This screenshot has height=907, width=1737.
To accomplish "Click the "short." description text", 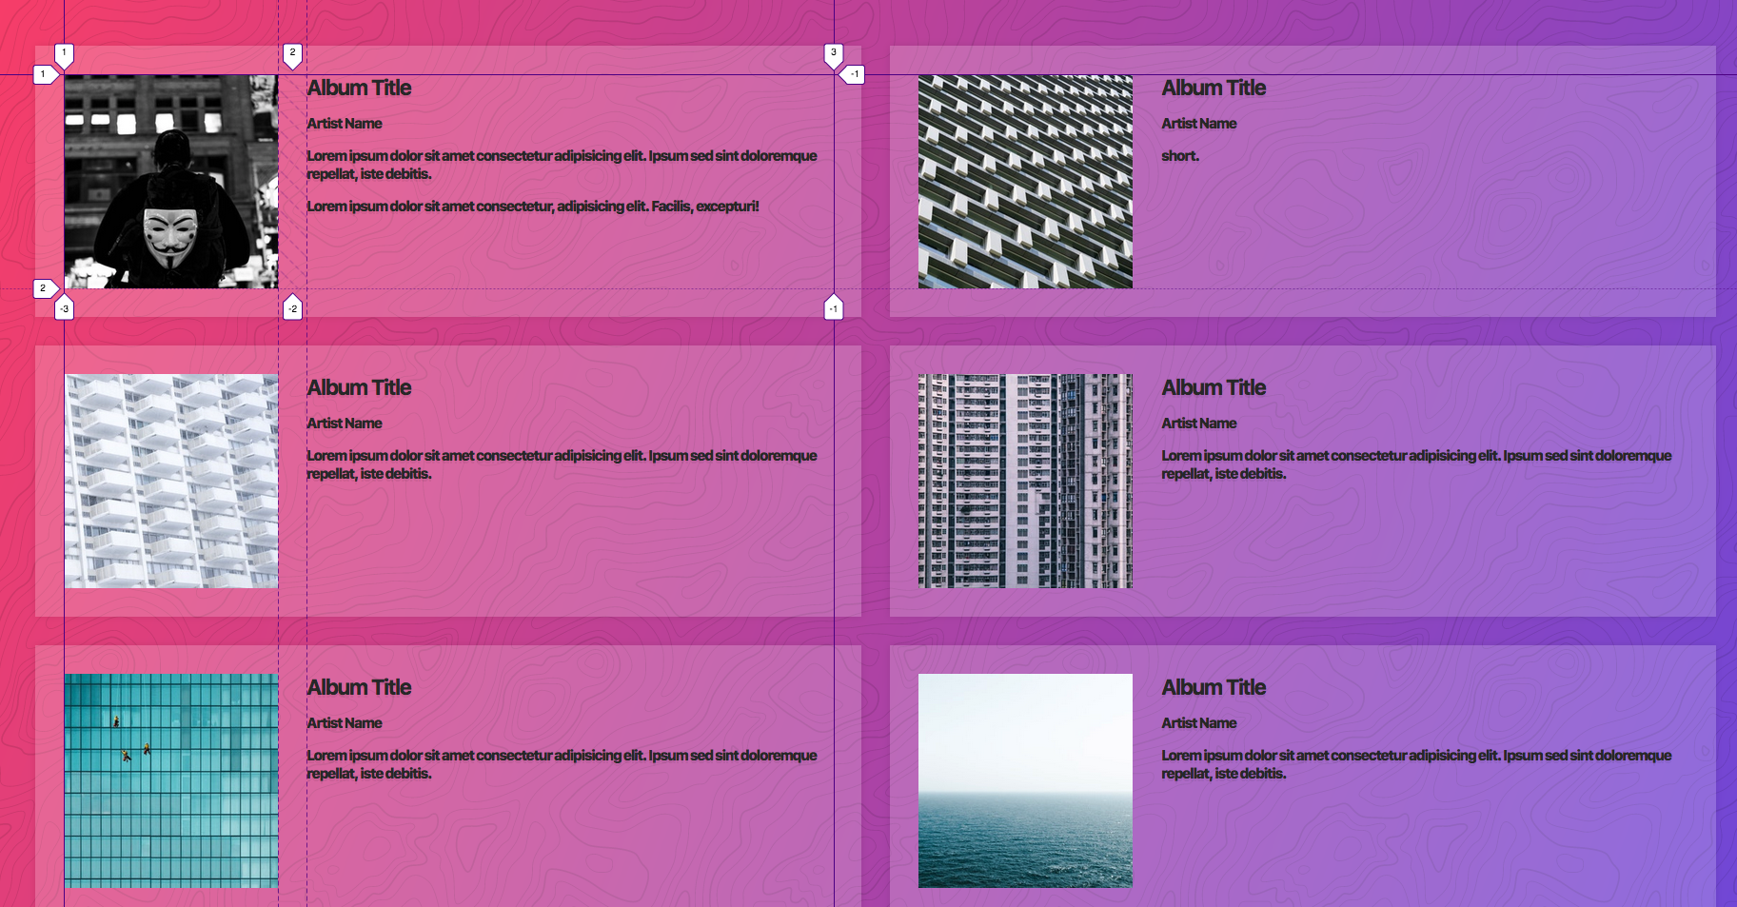I will (1179, 155).
